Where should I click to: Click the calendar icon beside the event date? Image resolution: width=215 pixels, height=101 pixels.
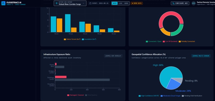90,3
